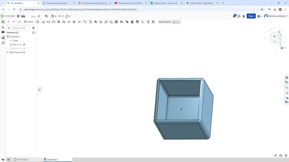
Task: Select the Group tool icon
Action: pos(91,22)
